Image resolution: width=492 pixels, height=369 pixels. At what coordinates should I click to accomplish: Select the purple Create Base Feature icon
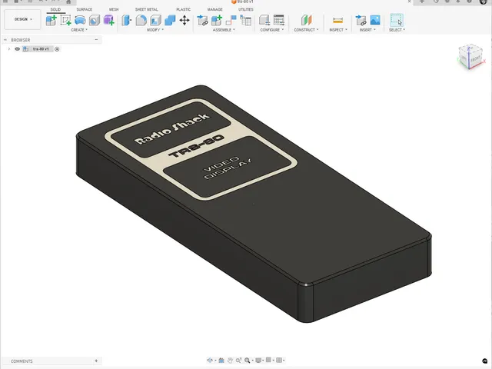[x=108, y=21]
